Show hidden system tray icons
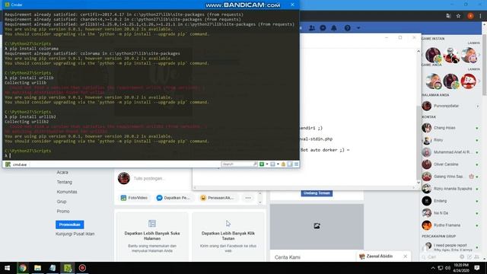 (433, 268)
